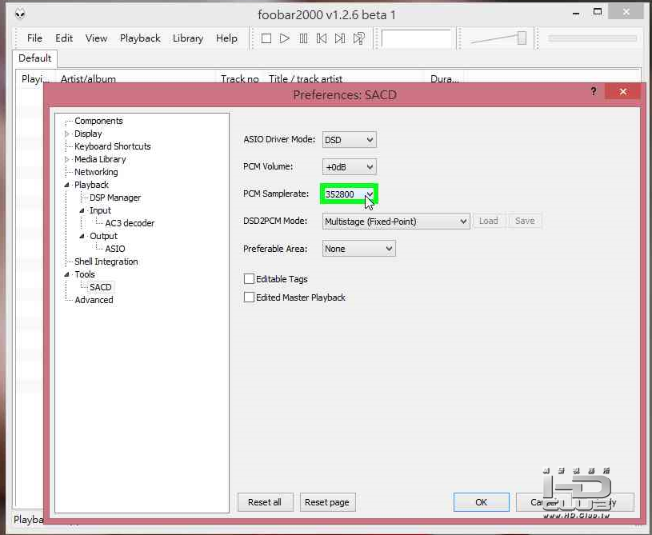Open the ASIO Driver Mode dropdown
This screenshot has height=535, width=652.
tap(350, 140)
